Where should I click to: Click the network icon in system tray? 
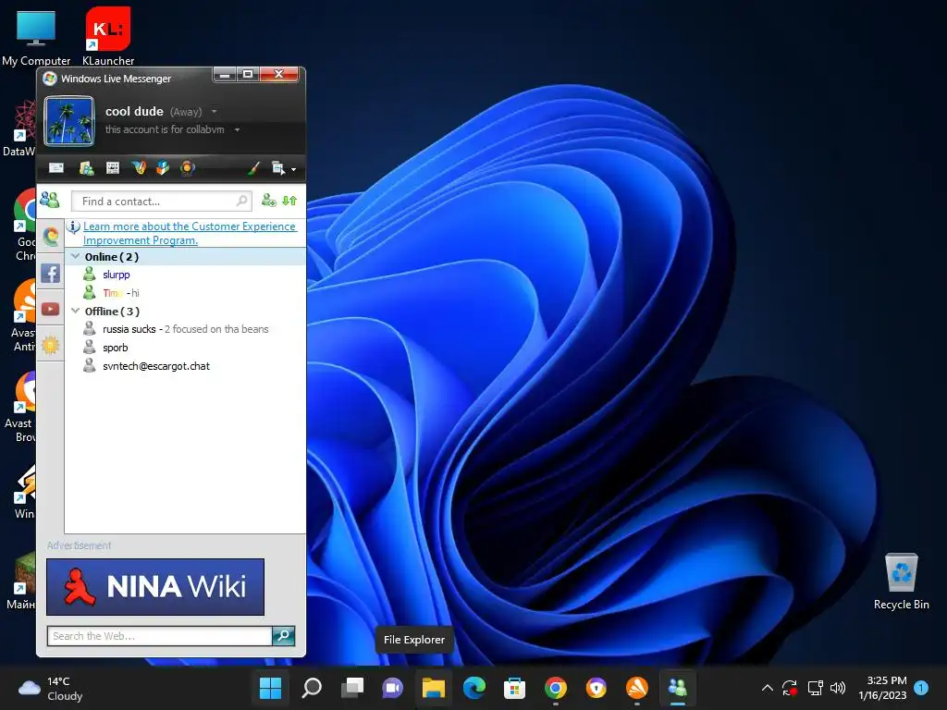(816, 688)
